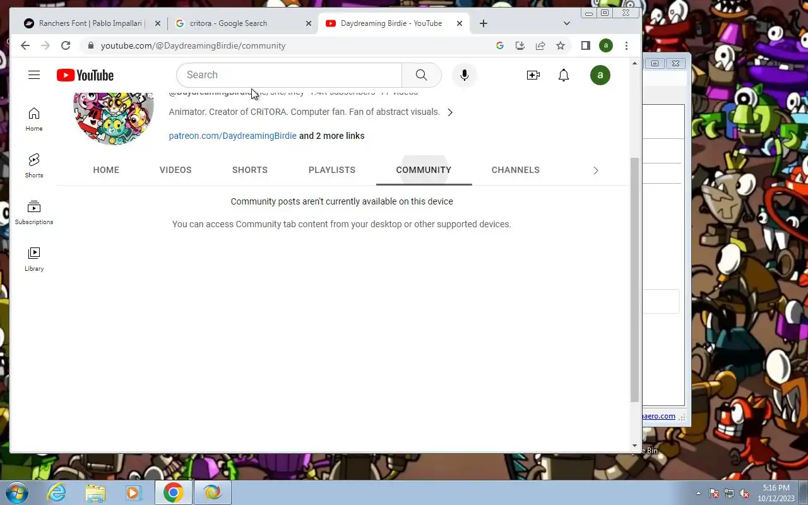Launch Internet Explorer from taskbar

click(x=57, y=492)
